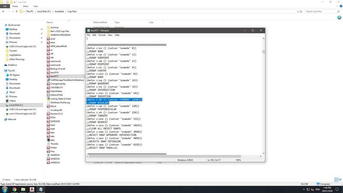Expand the Explorer ribbon chevron
The image size is (343, 193).
[x=337, y=6]
